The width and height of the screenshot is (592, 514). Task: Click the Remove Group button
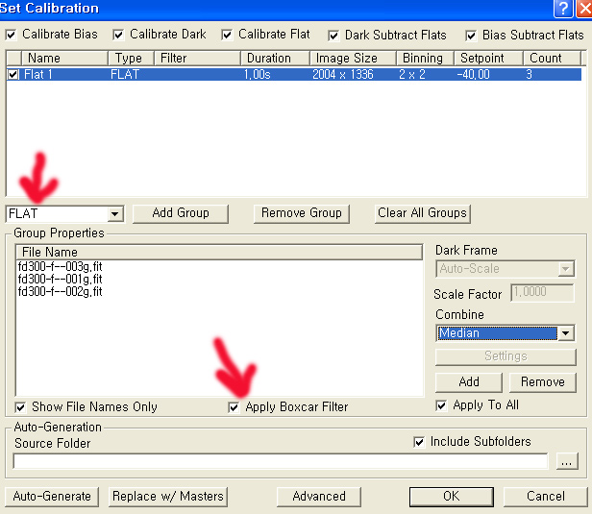[302, 213]
